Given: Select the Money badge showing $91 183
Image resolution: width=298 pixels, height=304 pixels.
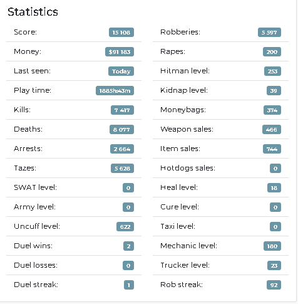Looking at the screenshot, I should 120,52.
